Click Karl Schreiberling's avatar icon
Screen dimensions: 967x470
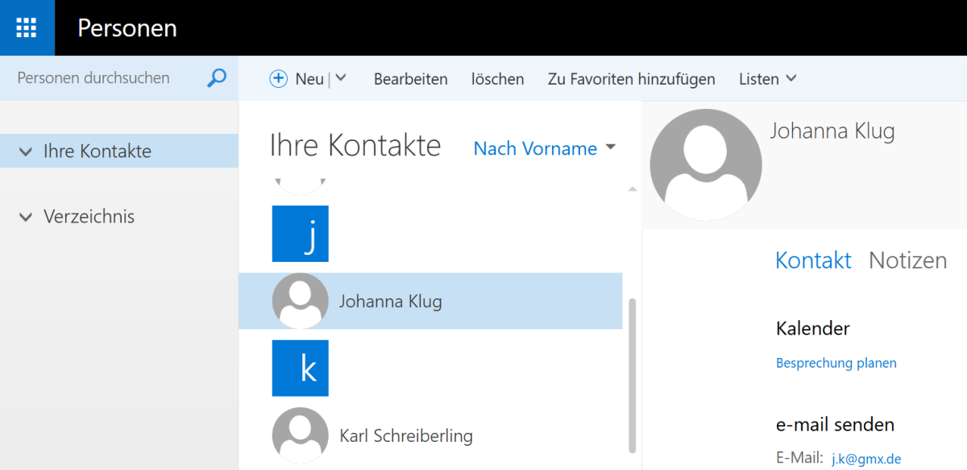[301, 435]
